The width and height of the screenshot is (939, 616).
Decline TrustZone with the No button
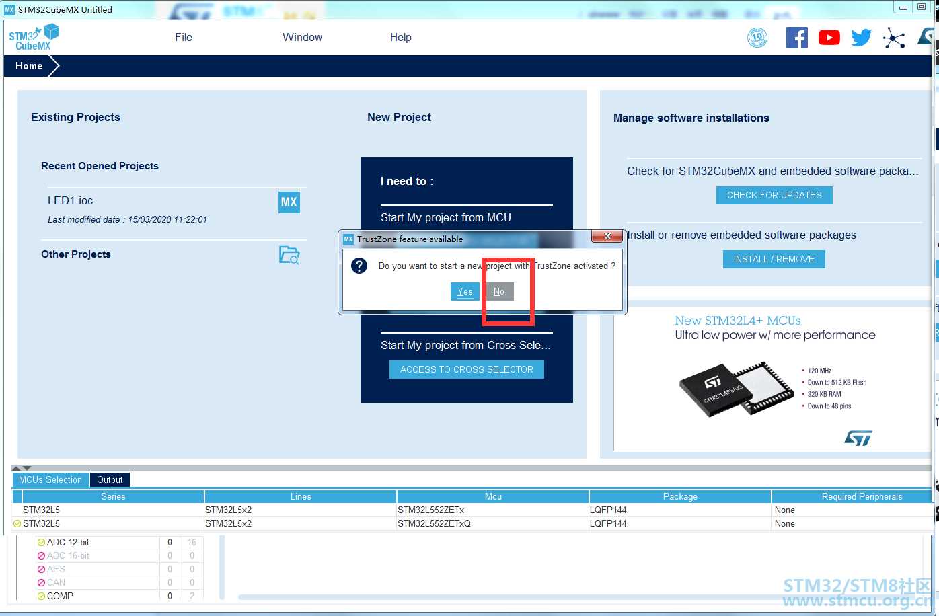click(x=499, y=291)
